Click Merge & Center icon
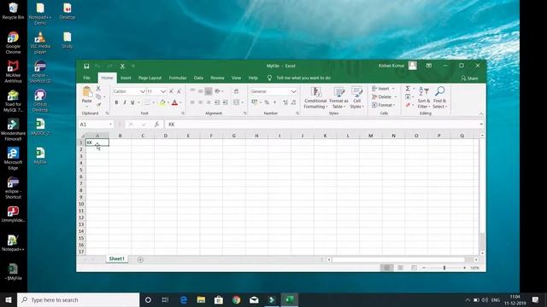Screen dimensions: 547x307 point(236,102)
